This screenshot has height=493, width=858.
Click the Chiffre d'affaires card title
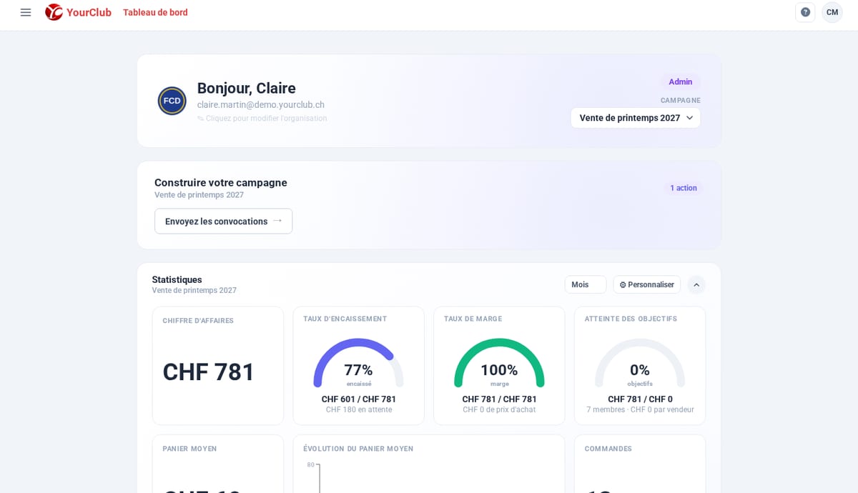pos(198,321)
